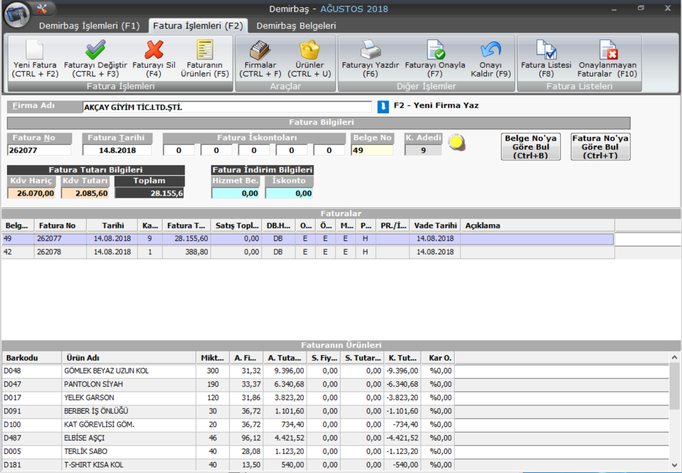Click down arrow on product list scrollbar
The height and width of the screenshot is (473, 682).
click(676, 465)
